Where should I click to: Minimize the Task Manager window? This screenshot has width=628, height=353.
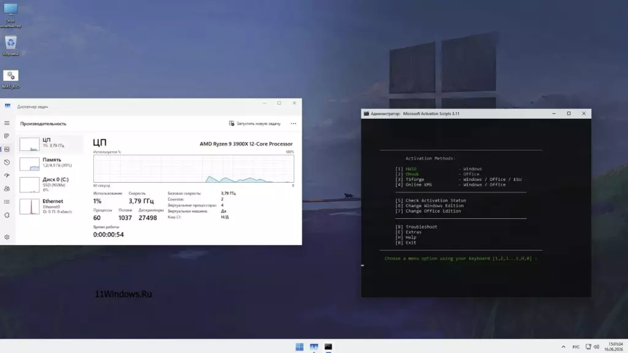(x=264, y=103)
